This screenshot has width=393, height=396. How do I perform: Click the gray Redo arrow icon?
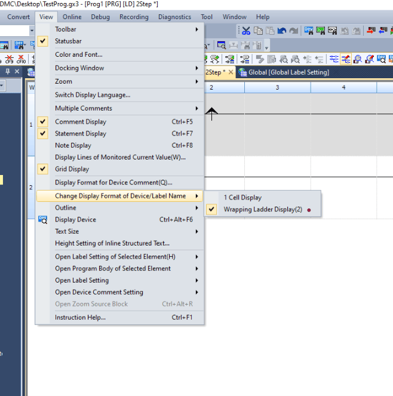(x=294, y=31)
